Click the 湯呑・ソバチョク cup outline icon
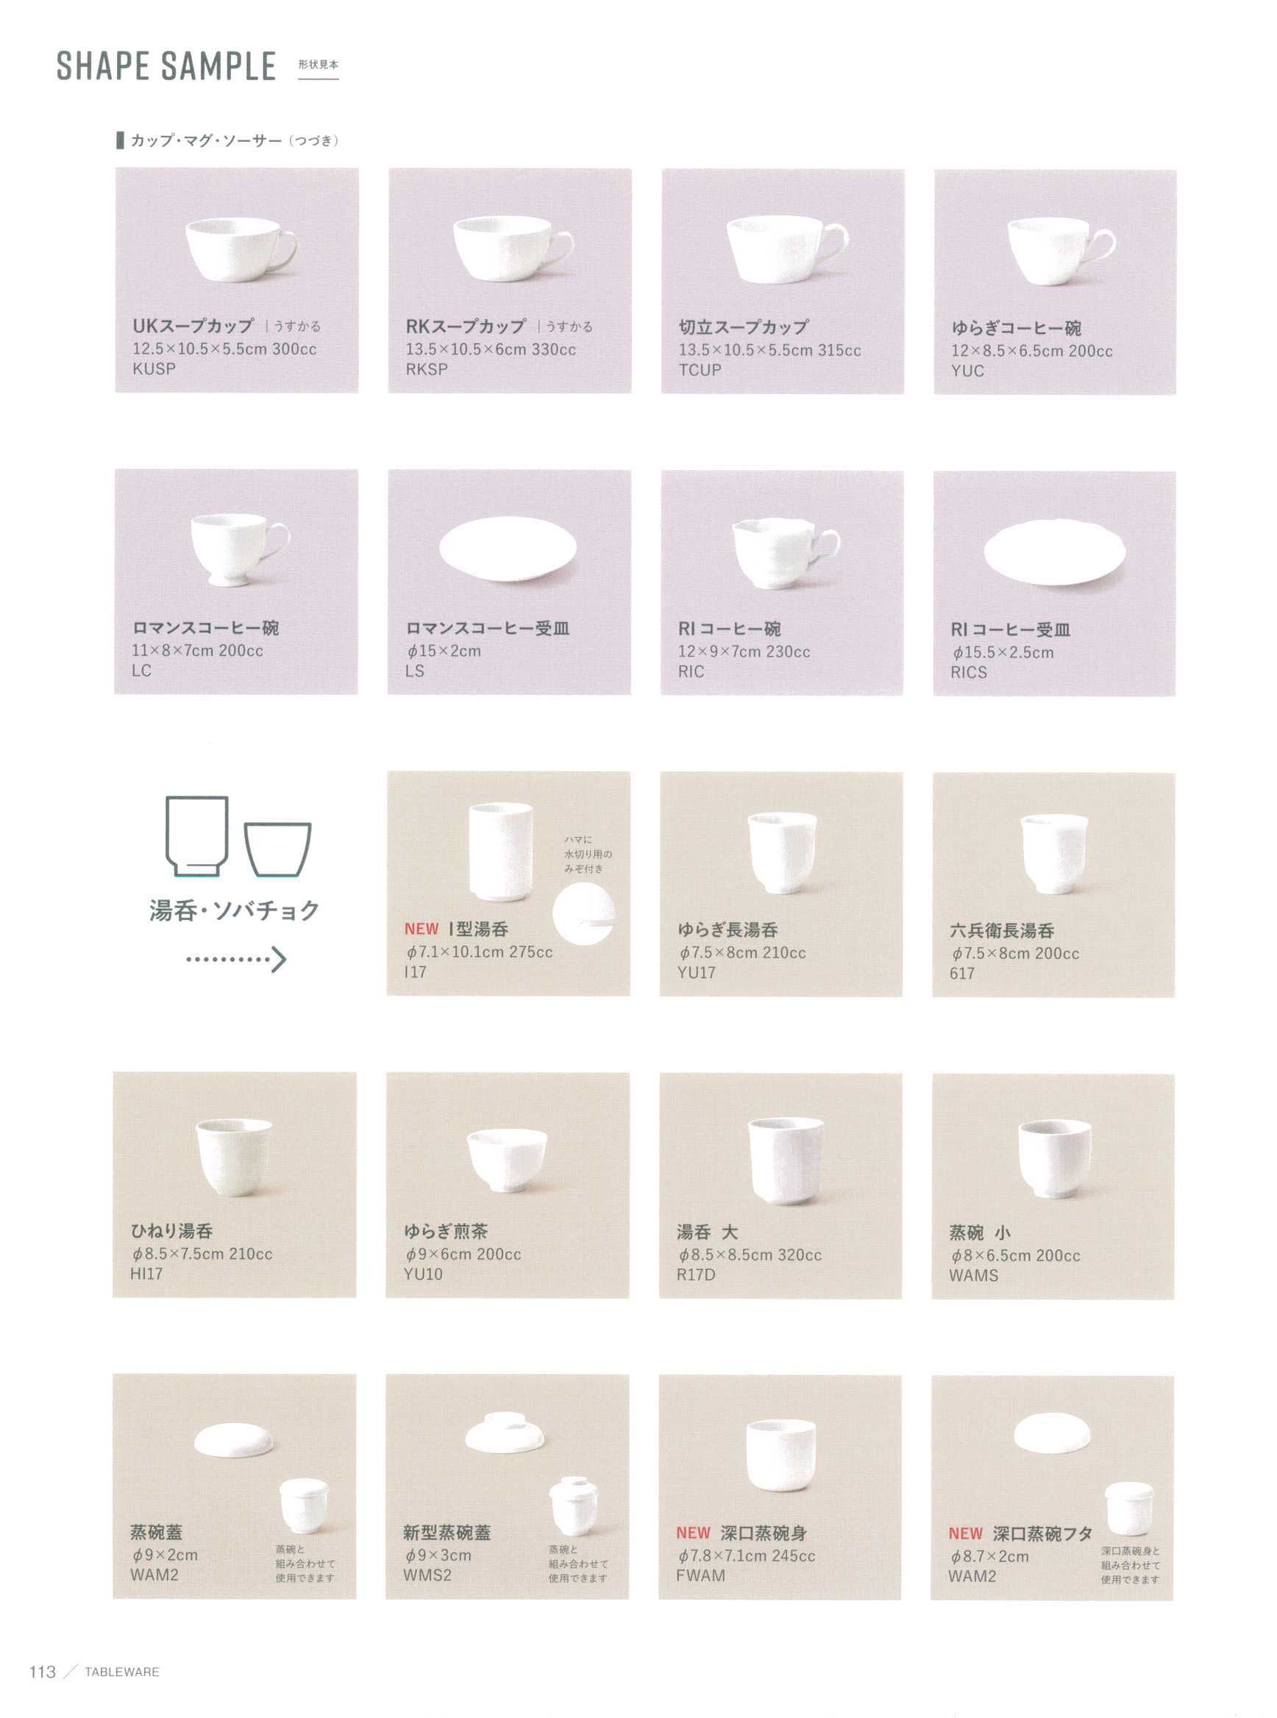1277x1718 pixels. click(238, 837)
